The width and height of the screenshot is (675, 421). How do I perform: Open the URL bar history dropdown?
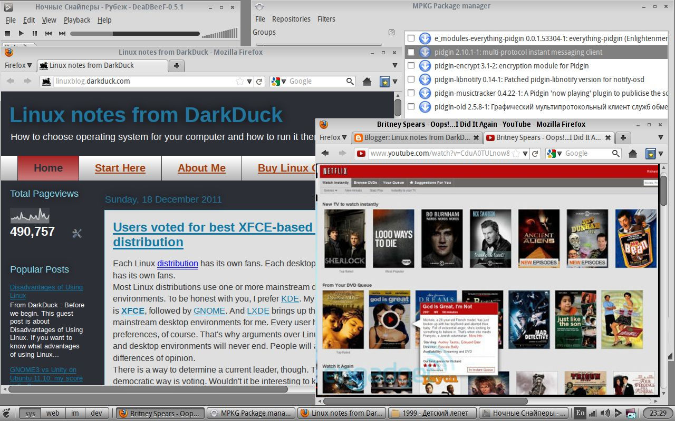(x=526, y=153)
